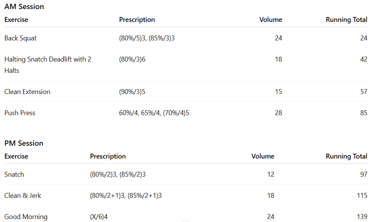This screenshot has width=377, height=222.
Task: Click the AM Session heading
Action: pos(24,6)
